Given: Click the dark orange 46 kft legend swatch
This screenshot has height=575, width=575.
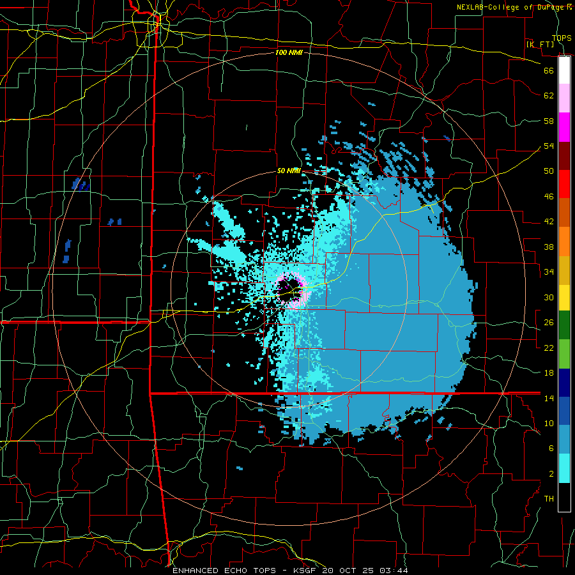Looking at the screenshot, I should pos(564,213).
